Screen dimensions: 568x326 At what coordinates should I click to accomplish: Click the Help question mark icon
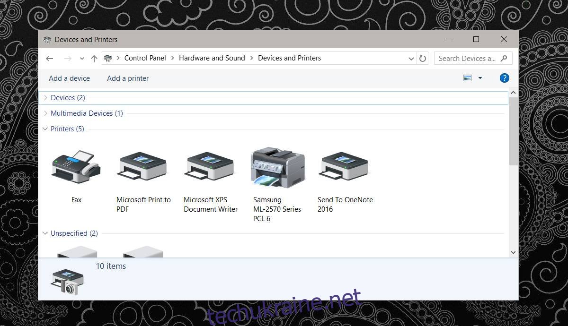[504, 78]
